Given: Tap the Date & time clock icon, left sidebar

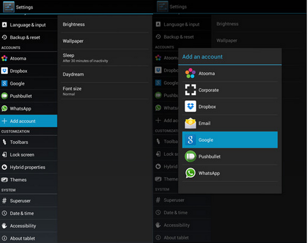Looking at the screenshot, I should [4, 213].
